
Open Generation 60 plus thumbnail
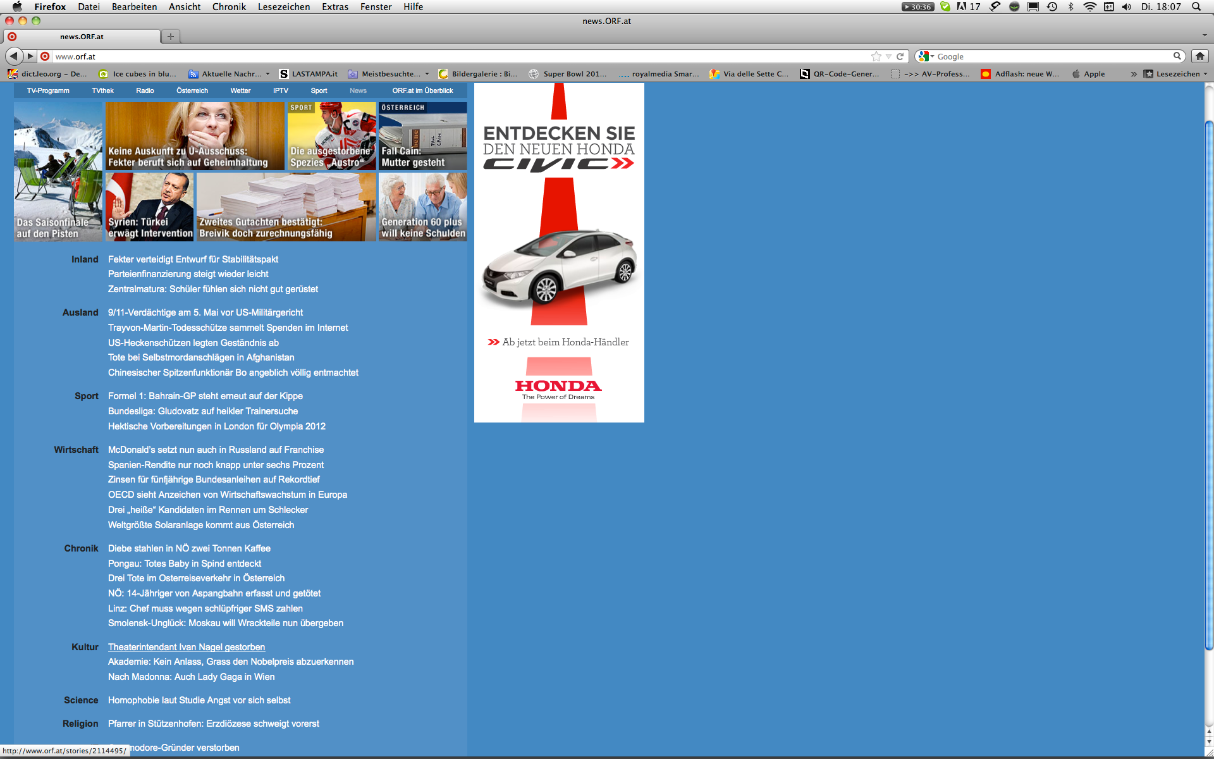click(x=423, y=207)
